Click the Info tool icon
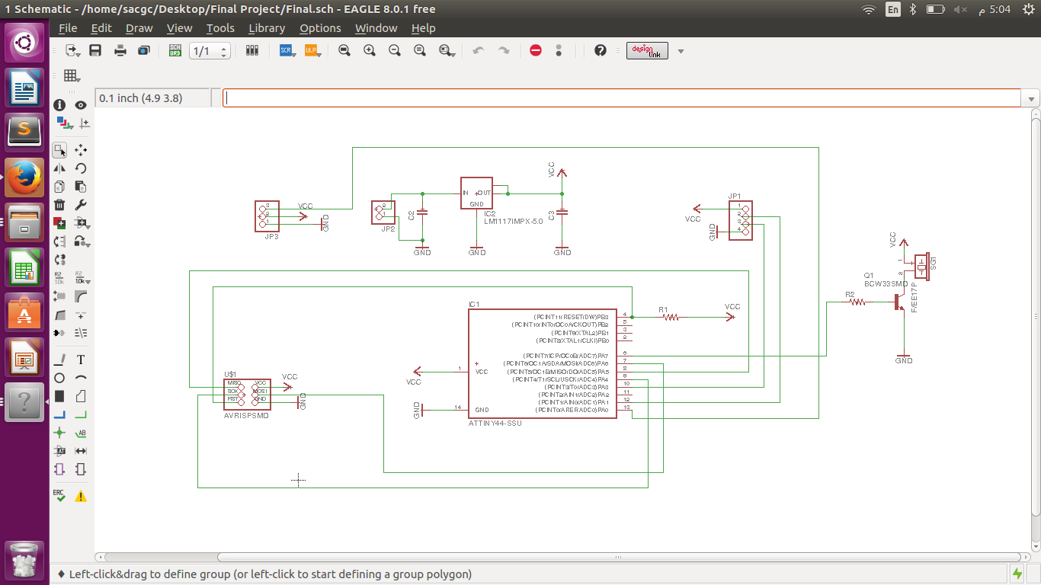The height and width of the screenshot is (585, 1041). click(59, 105)
